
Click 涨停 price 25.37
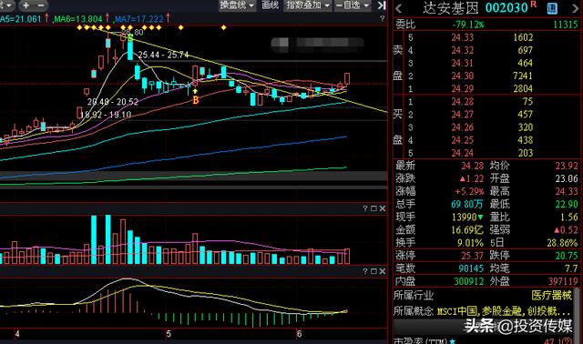[472, 256]
